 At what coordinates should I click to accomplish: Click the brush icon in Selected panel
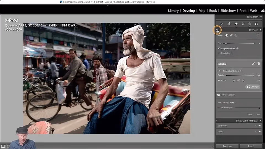(x=253, y=64)
